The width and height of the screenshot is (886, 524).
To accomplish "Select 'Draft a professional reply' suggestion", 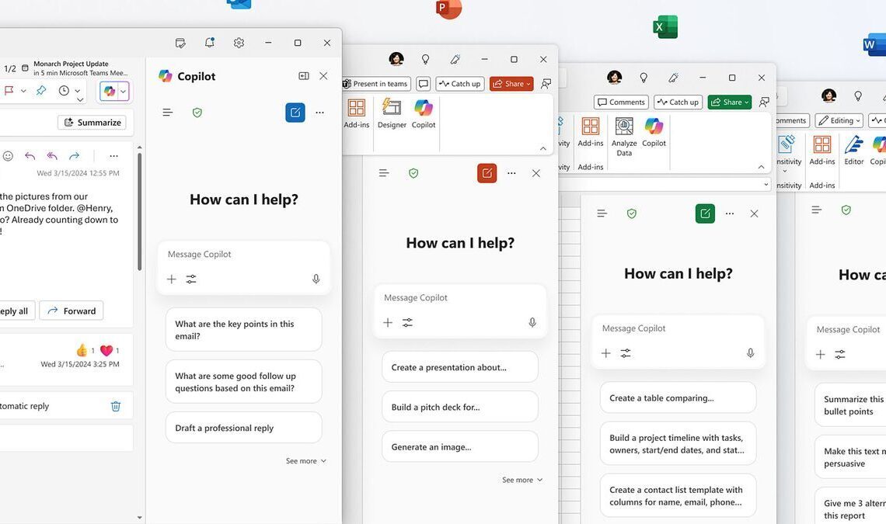I will (243, 428).
